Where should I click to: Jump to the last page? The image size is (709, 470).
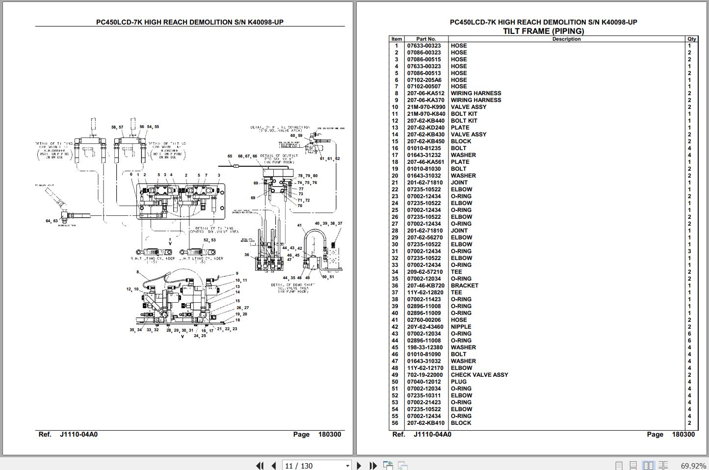coord(373,466)
